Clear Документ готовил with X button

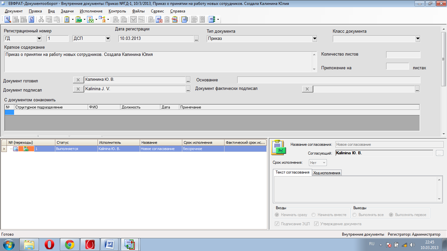coord(78,80)
